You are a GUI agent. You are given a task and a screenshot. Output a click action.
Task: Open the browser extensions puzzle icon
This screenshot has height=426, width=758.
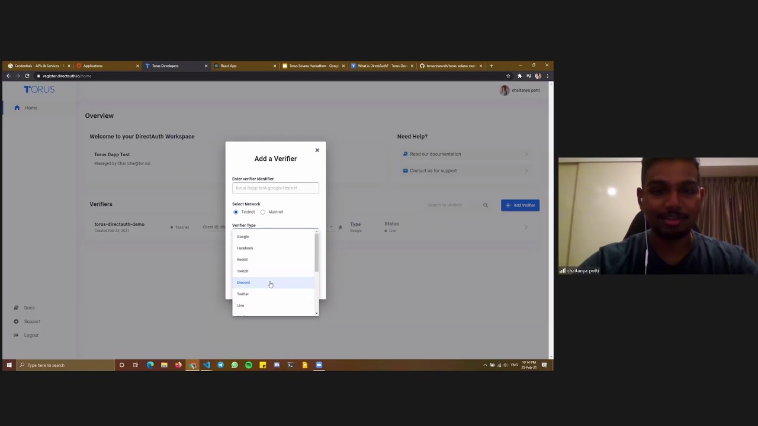519,76
